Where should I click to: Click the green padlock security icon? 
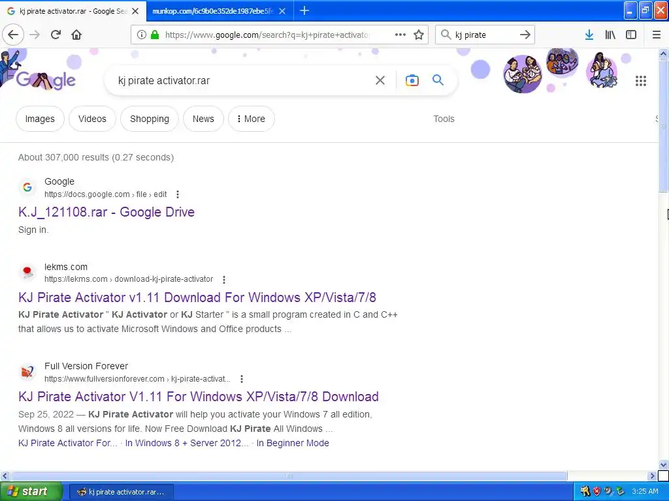tap(155, 35)
